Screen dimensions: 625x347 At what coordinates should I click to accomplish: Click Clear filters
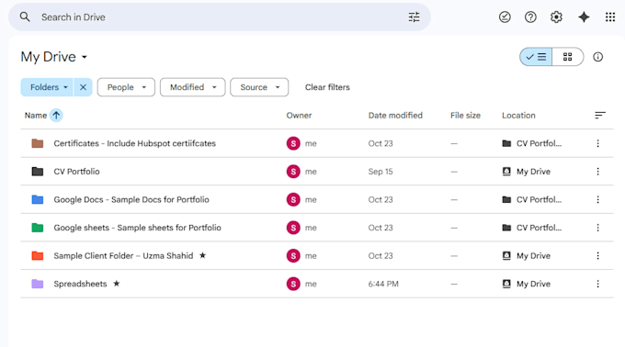(327, 87)
